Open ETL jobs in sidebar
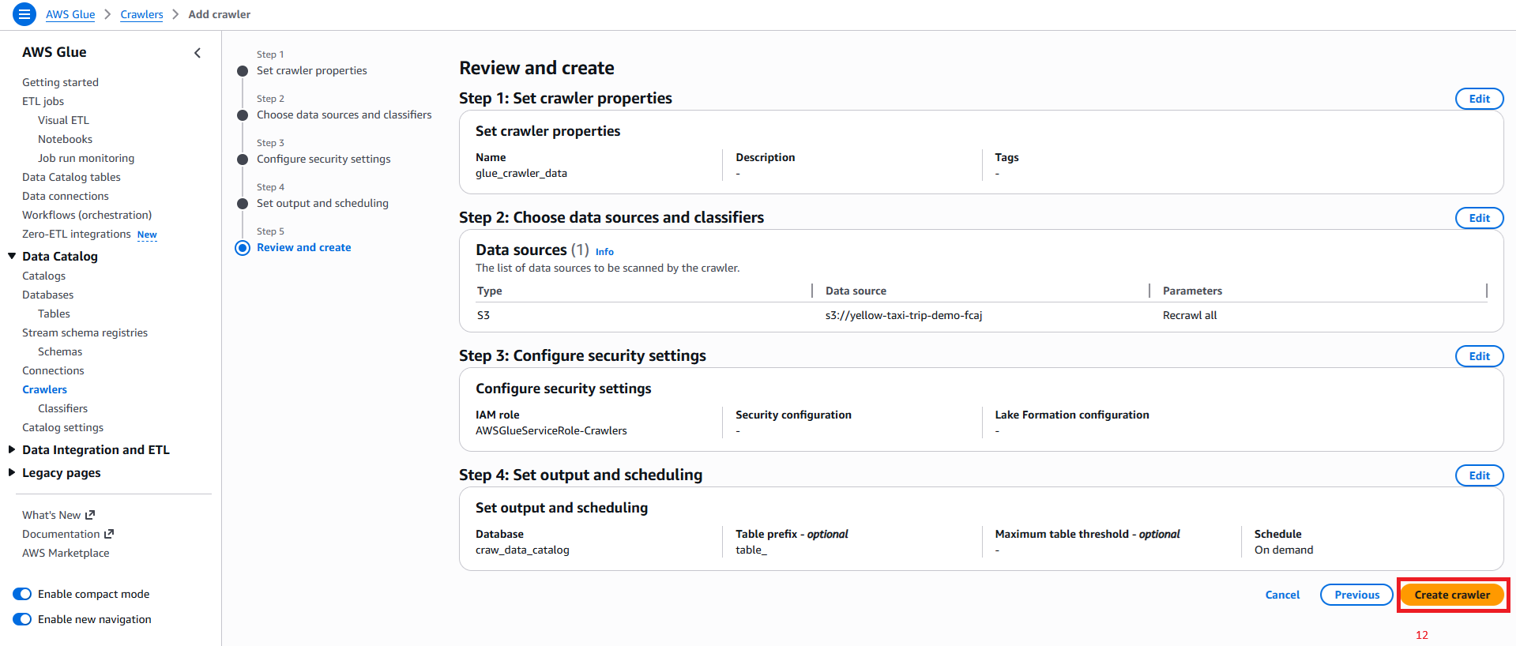The image size is (1516, 646). [43, 101]
